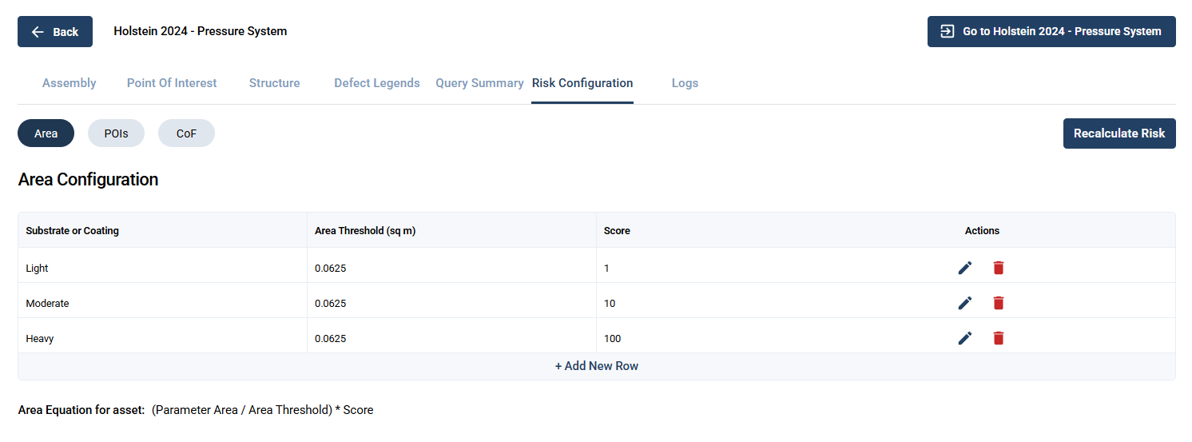
Task: Select the Structure tab
Action: (x=275, y=83)
